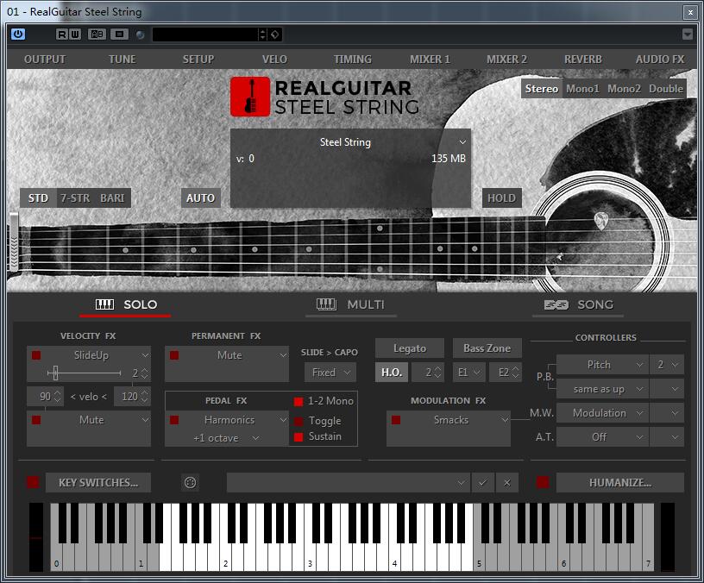Click the Legato button
The image size is (704, 583).
(x=410, y=348)
